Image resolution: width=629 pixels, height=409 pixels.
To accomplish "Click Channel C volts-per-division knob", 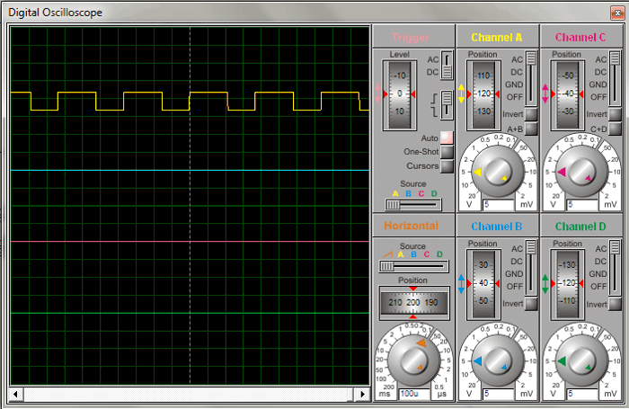I will point(581,172).
